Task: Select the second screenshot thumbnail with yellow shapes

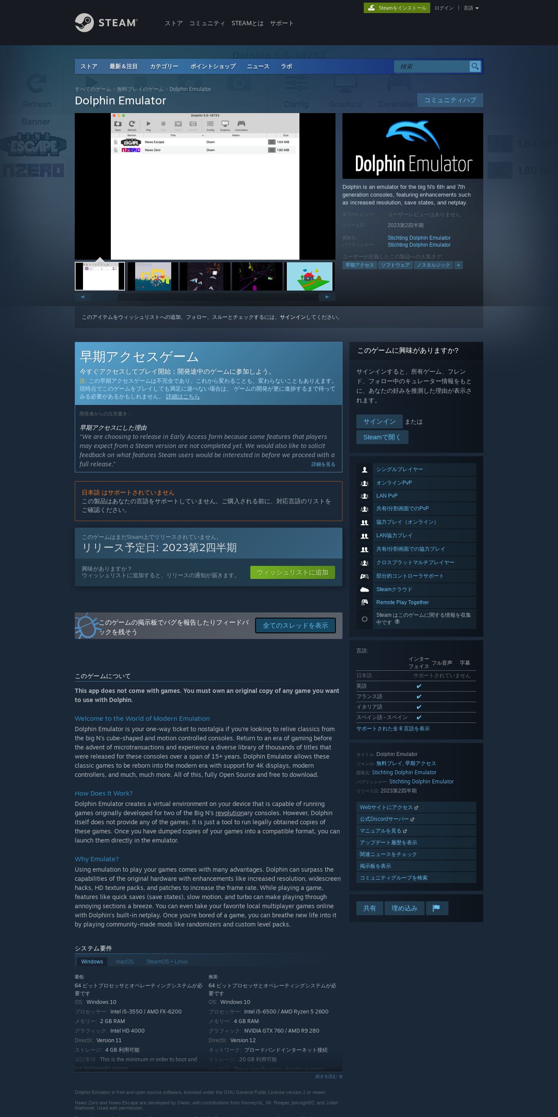Action: click(x=153, y=276)
